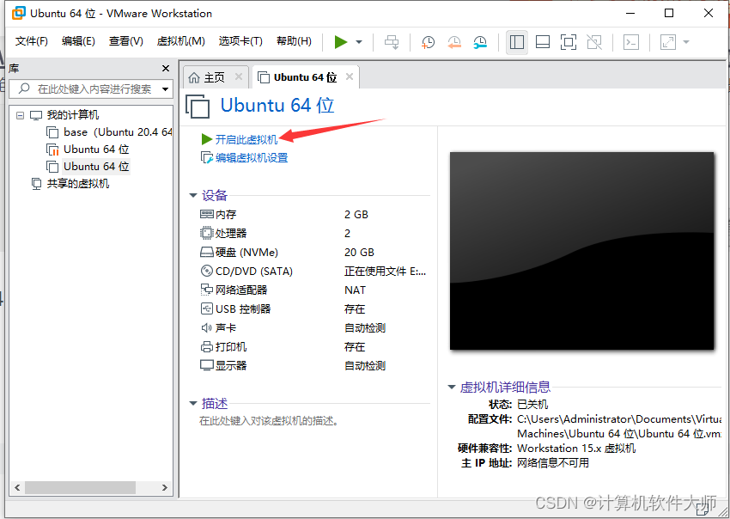Click the green power-on play toolbar button
The width and height of the screenshot is (730, 519).
coord(341,42)
